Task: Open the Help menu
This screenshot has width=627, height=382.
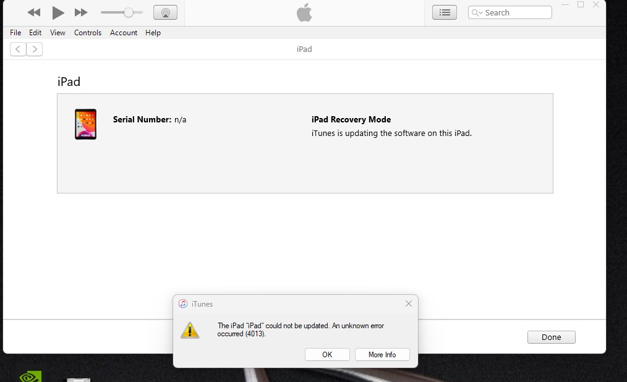Action: click(x=153, y=33)
